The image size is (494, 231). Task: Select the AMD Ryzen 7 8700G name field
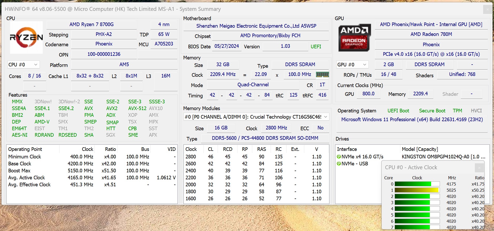coord(91,25)
